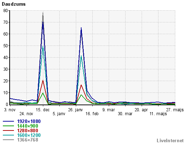
Task: Select the gray 1366×768 legend line
Action: [8, 140]
